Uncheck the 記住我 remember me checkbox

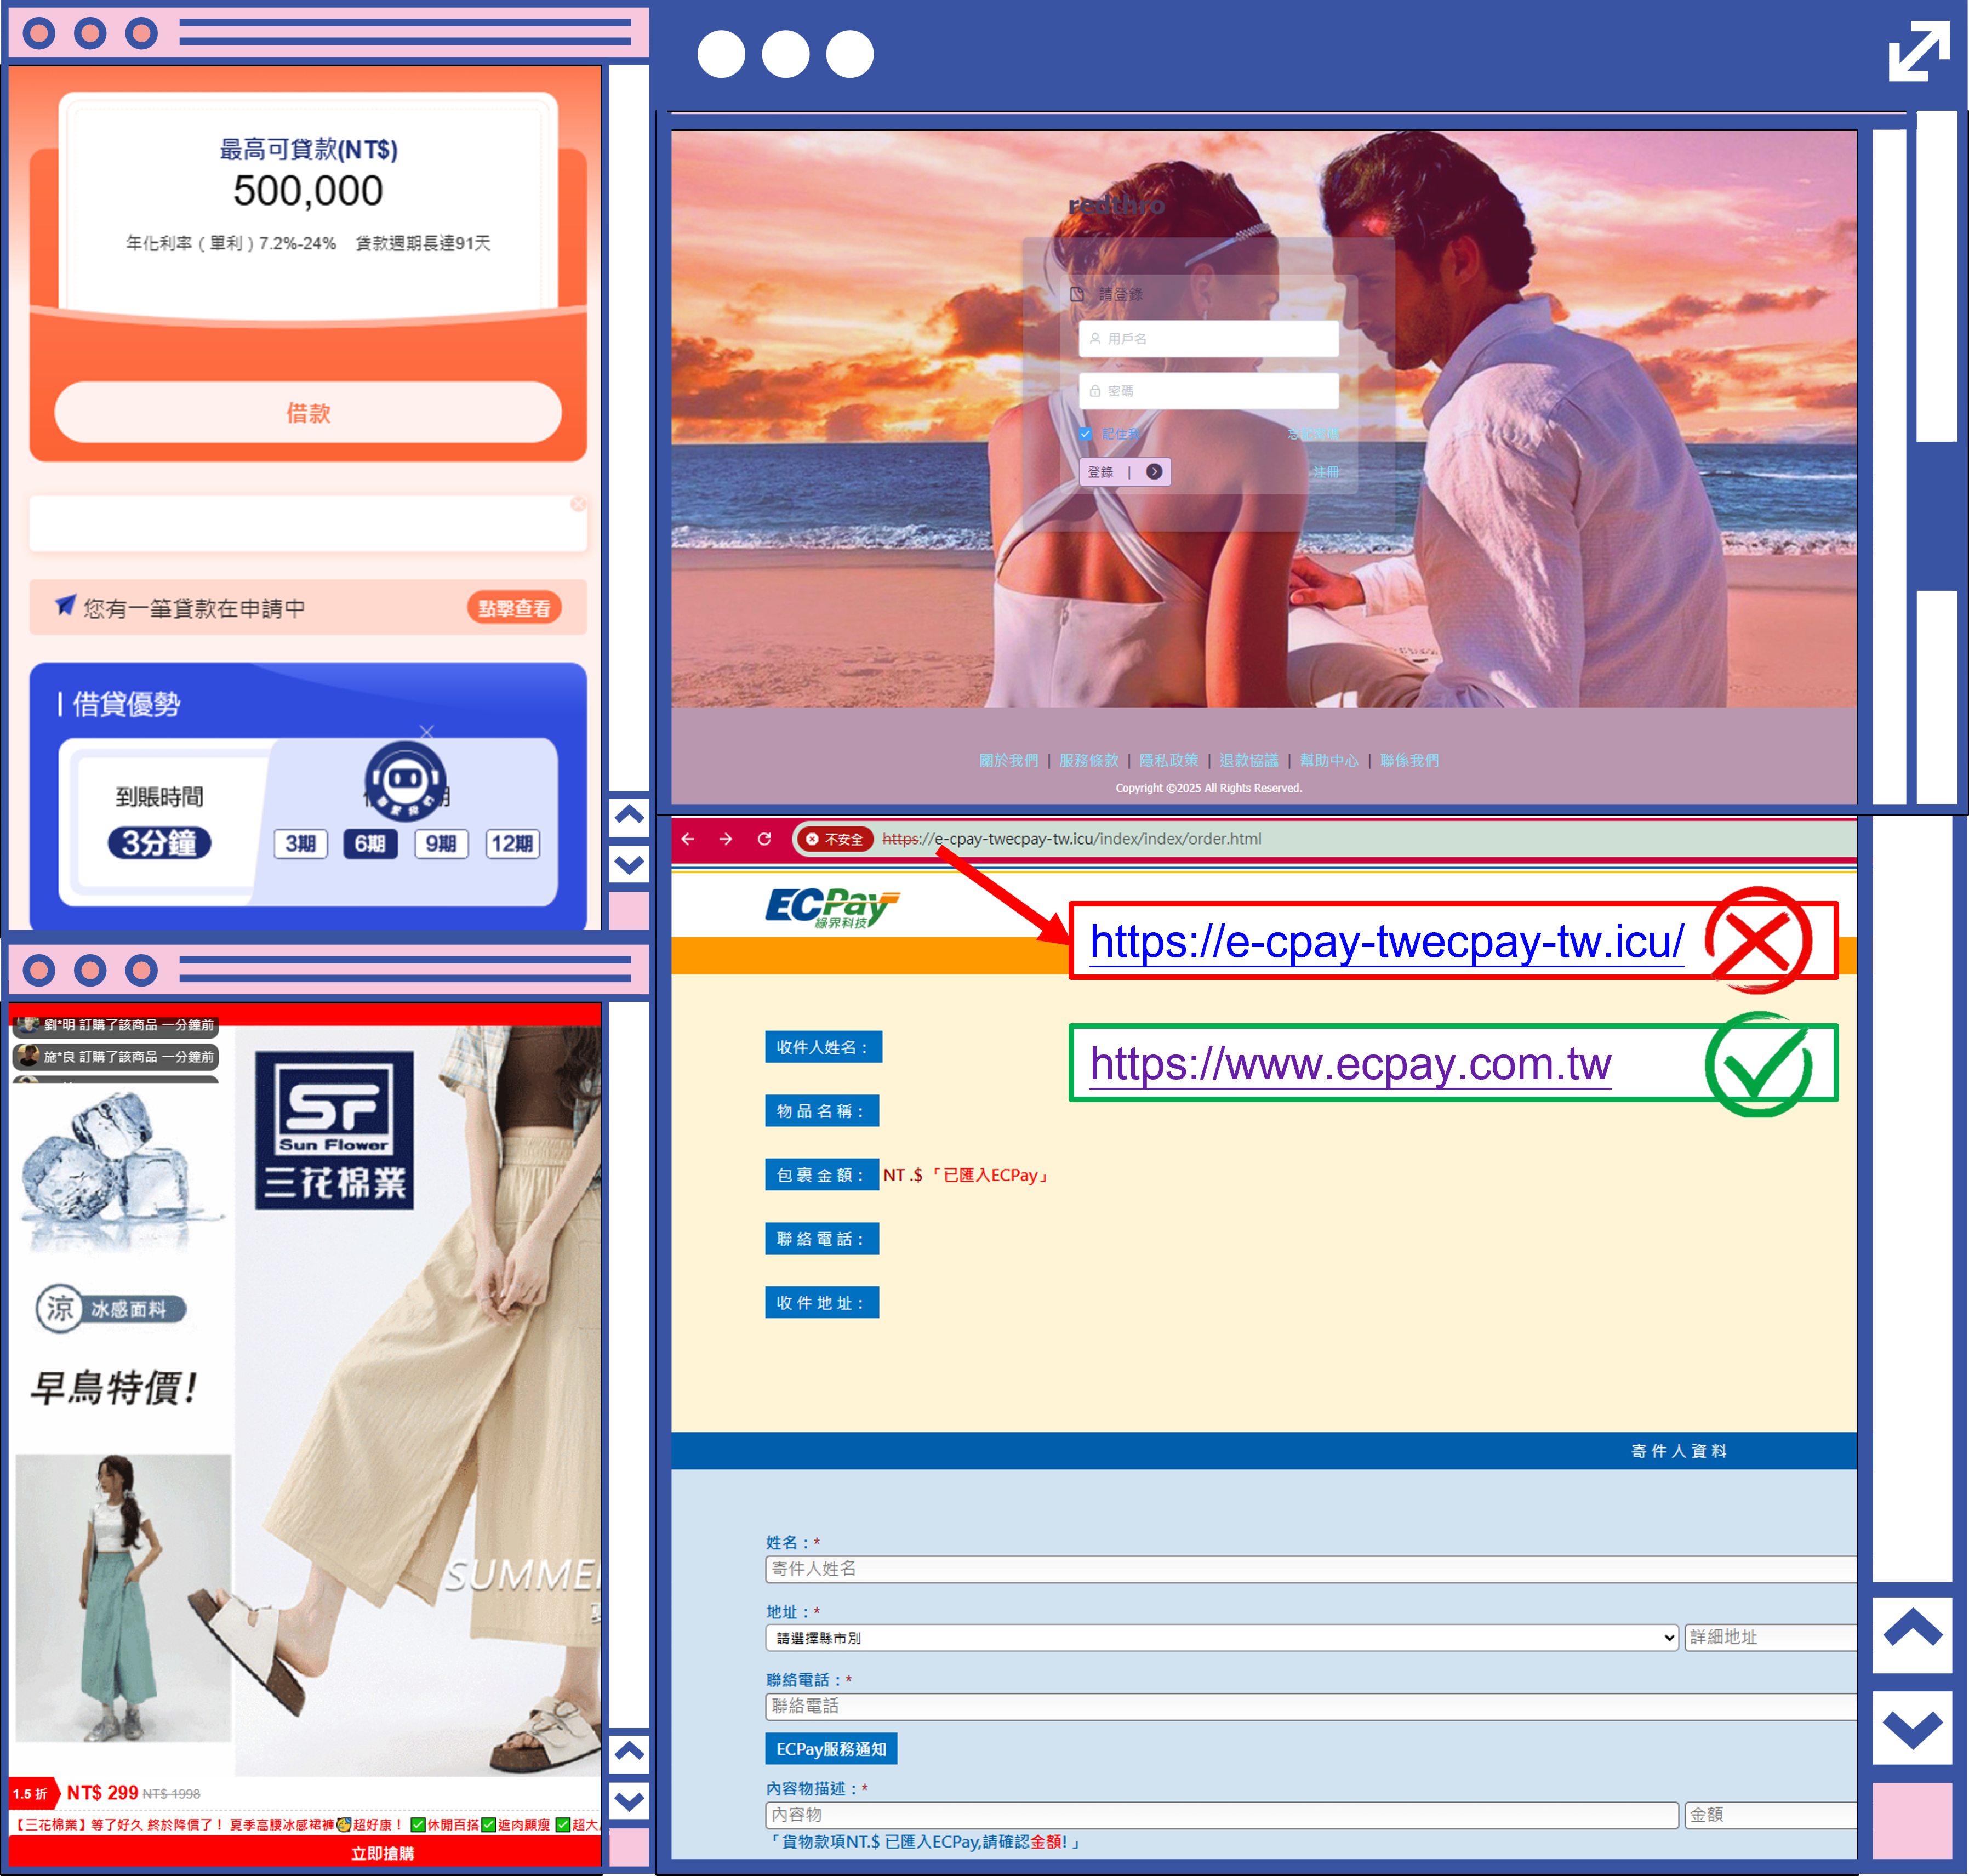point(1086,434)
